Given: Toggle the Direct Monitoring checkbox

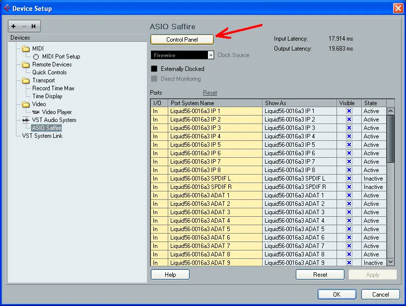Looking at the screenshot, I should [x=154, y=79].
